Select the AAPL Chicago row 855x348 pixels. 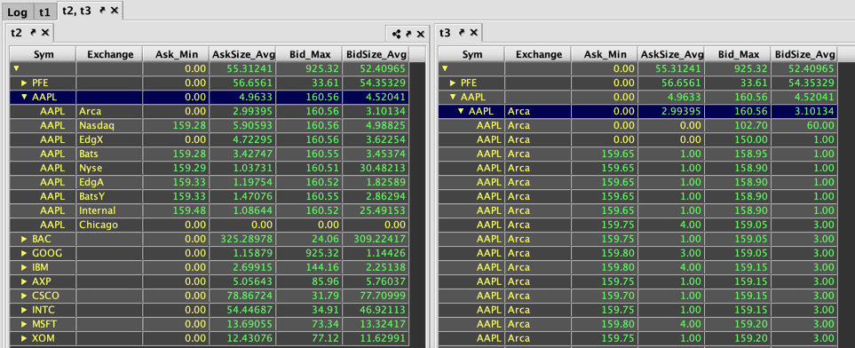pyautogui.click(x=209, y=225)
